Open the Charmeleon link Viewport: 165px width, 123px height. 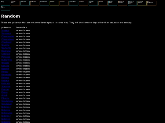pyautogui.click(x=8, y=39)
